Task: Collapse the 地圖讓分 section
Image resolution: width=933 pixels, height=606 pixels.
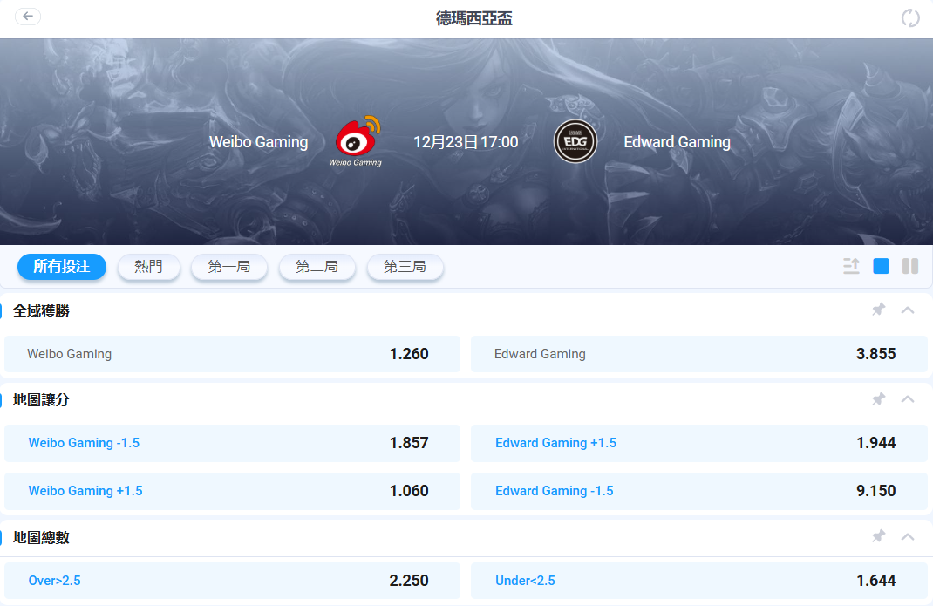Action: tap(908, 398)
